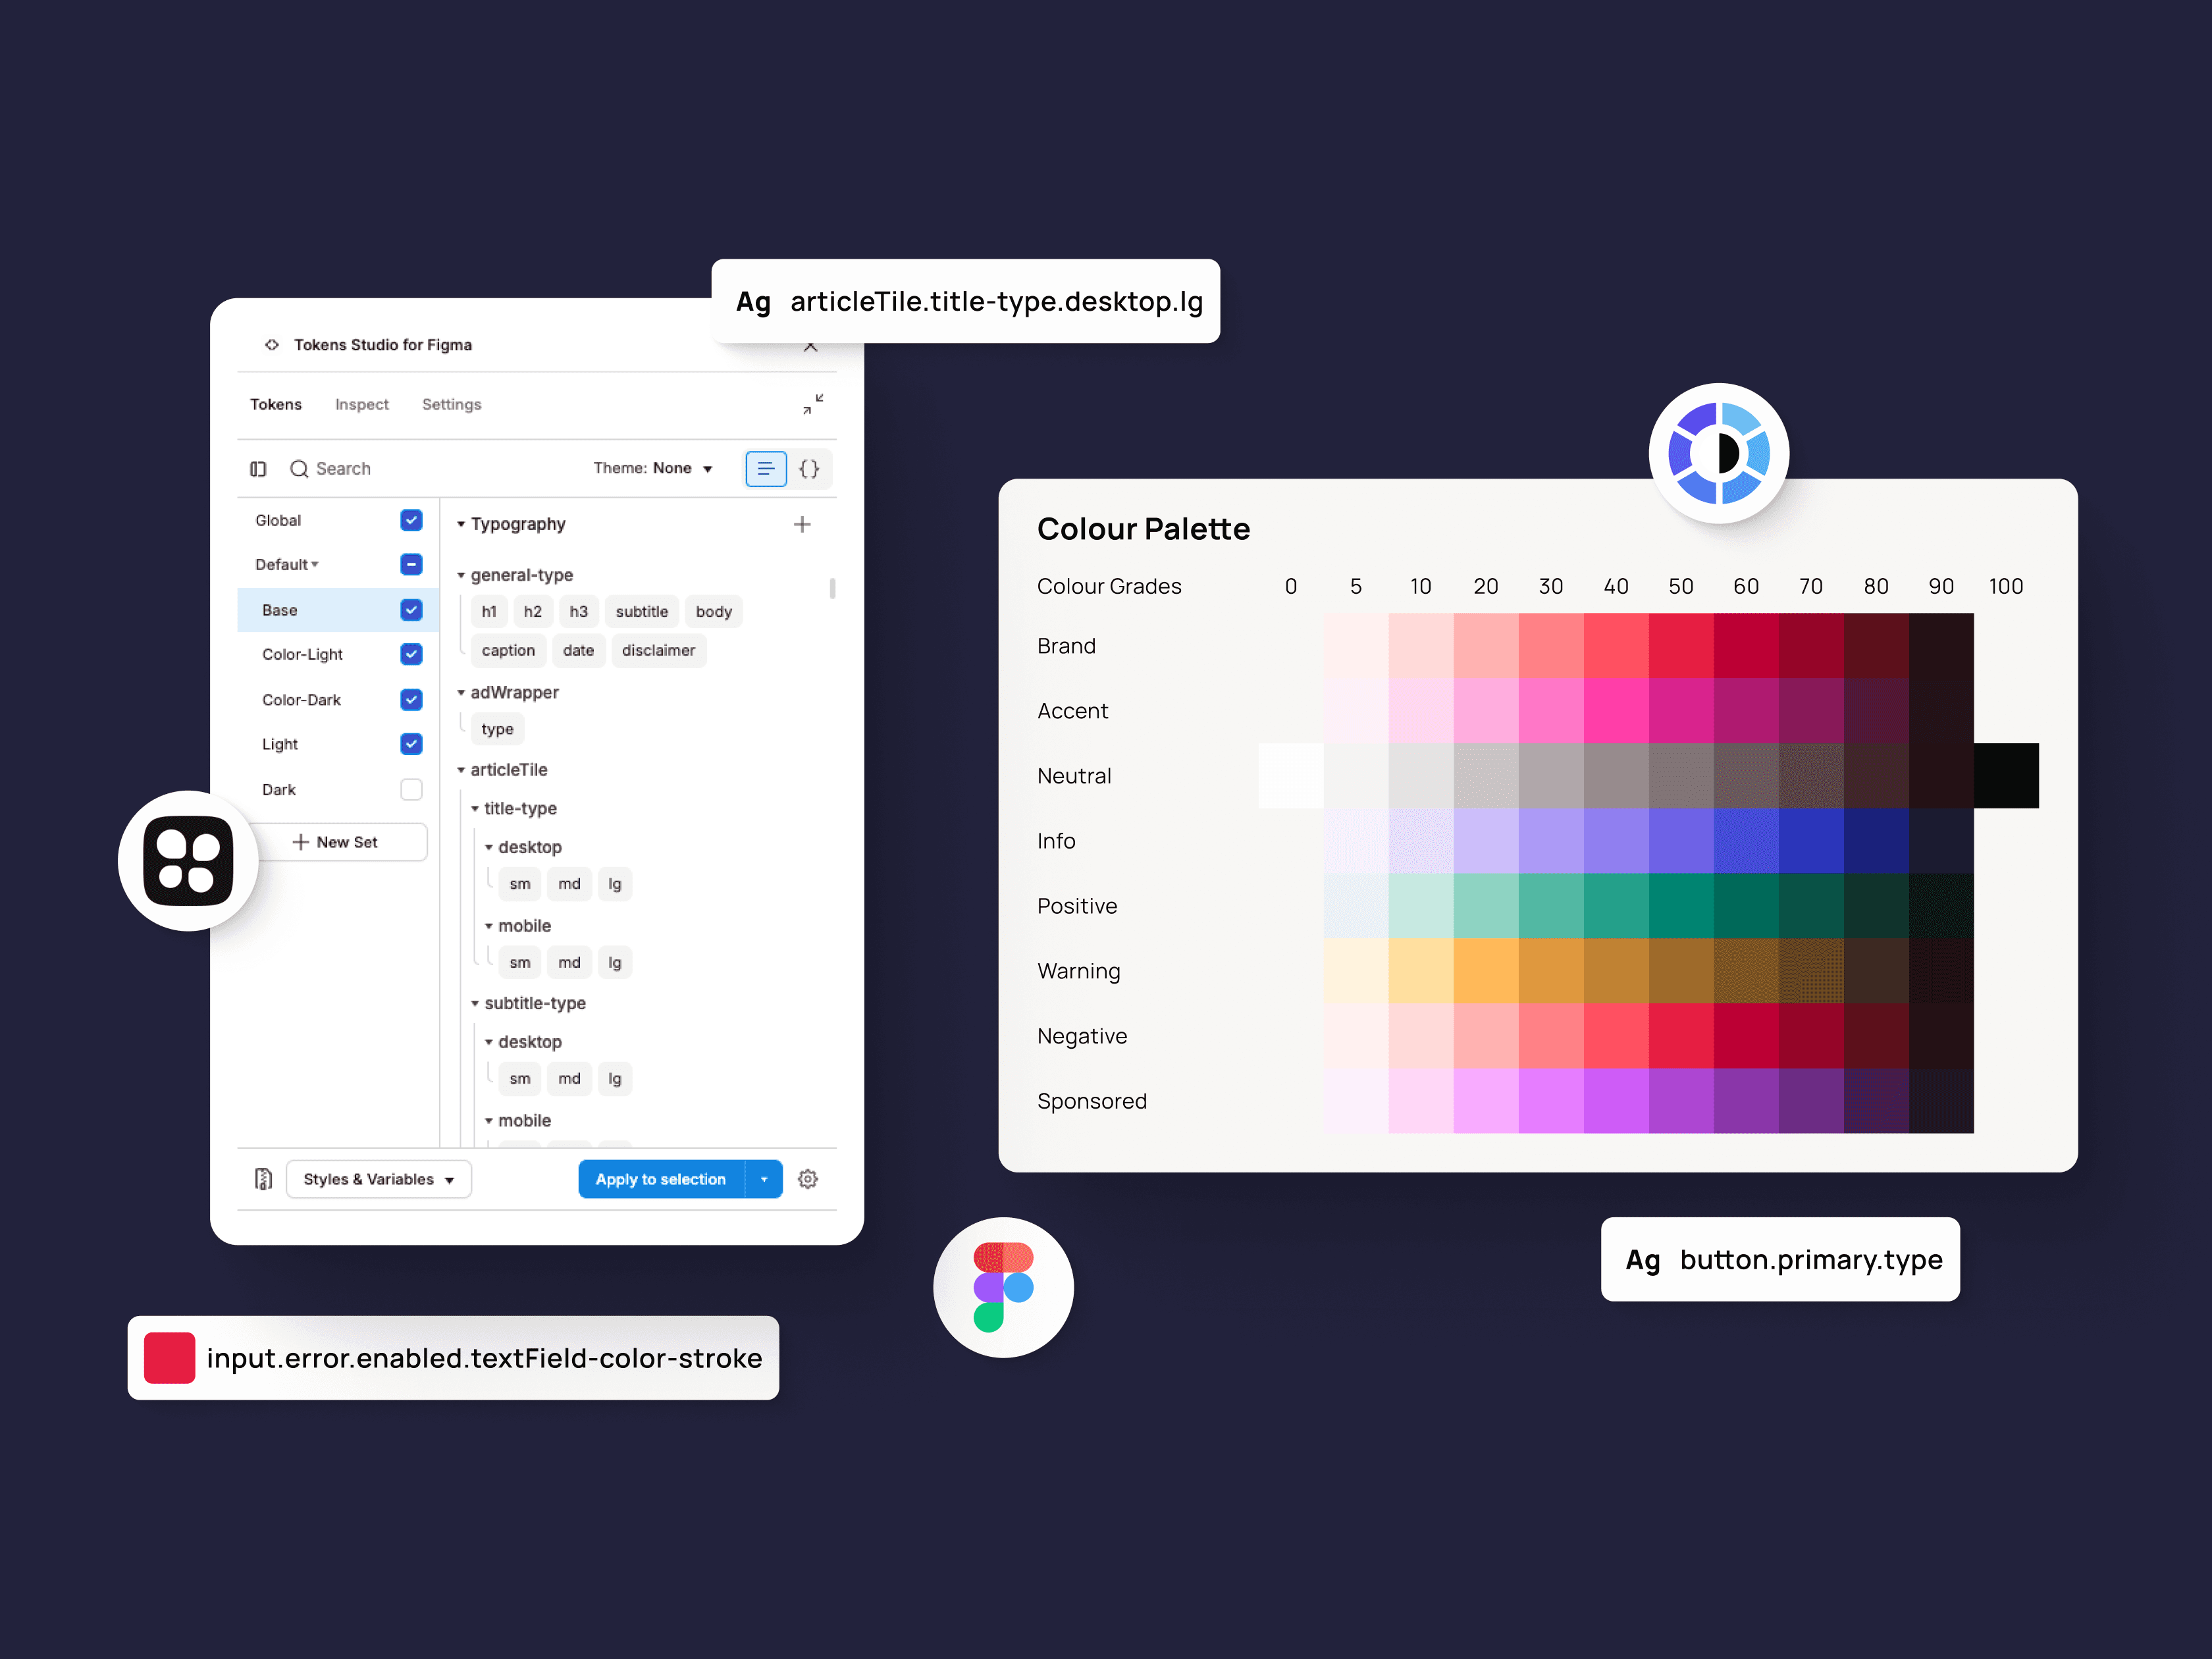
Task: Select the Color-Light token set
Action: pyautogui.click(x=338, y=654)
